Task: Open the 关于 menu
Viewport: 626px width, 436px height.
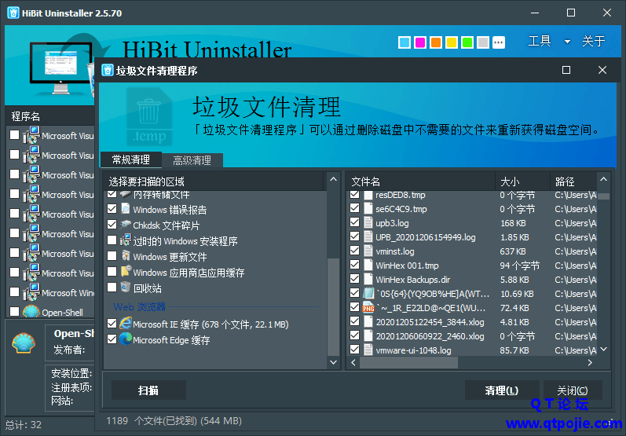Action: tap(593, 41)
